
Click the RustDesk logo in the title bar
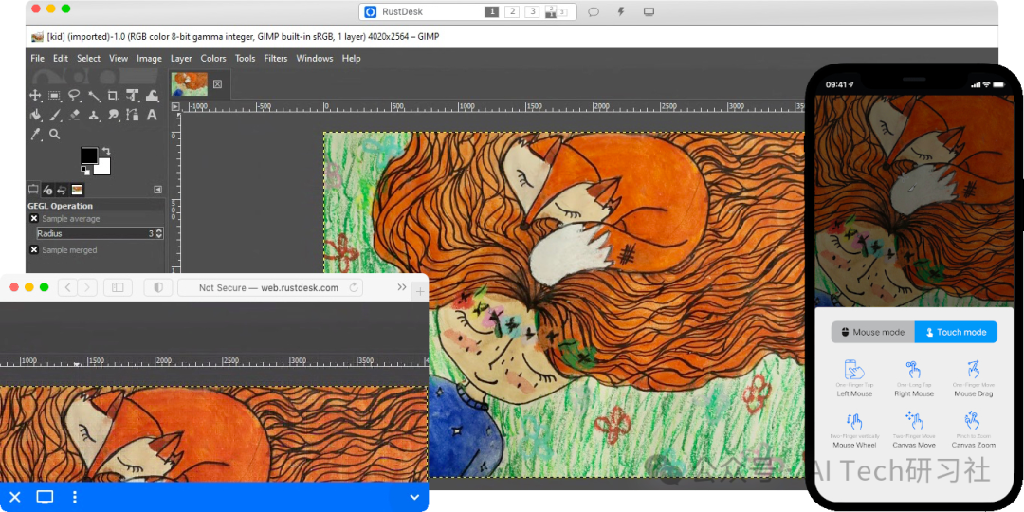point(371,11)
